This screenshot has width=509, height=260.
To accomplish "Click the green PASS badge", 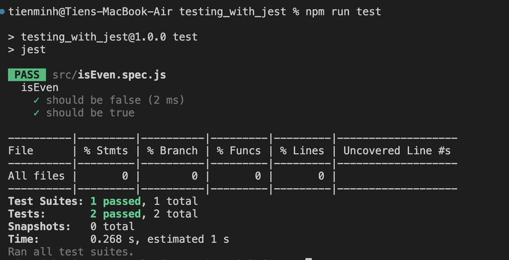I will (x=27, y=75).
